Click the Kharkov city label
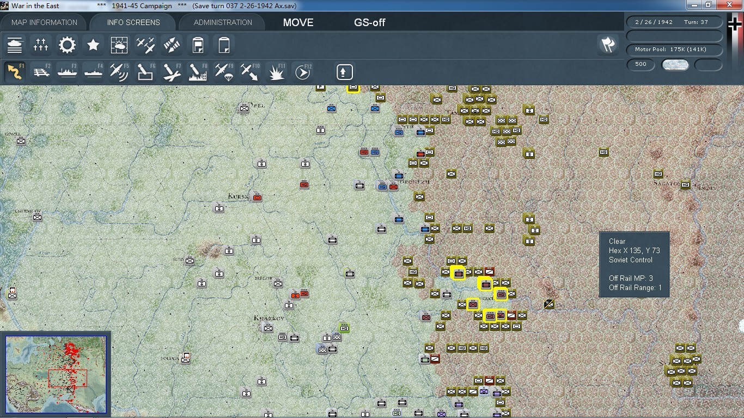The image size is (744, 418). click(x=269, y=318)
